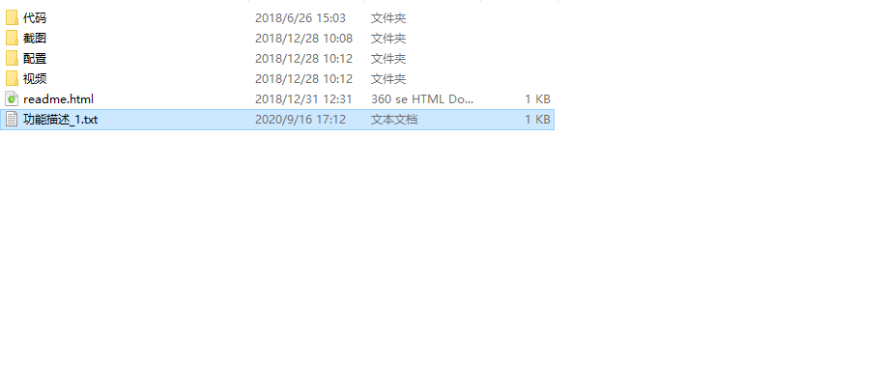
Task: Click the 配置 folder icon
Action: [x=12, y=58]
